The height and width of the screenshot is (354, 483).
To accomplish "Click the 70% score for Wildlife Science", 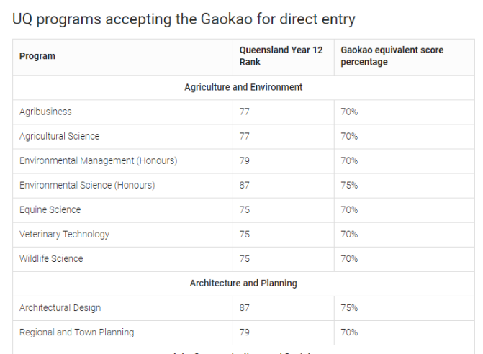I will click(349, 258).
